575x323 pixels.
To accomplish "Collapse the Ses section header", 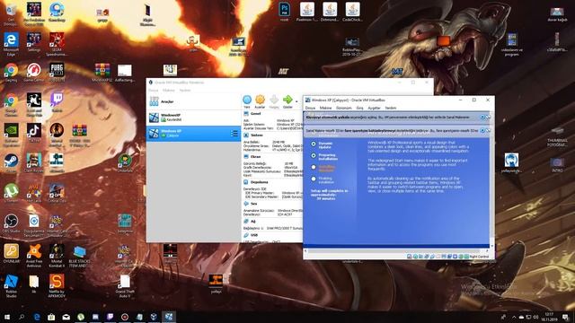I will (x=253, y=204).
